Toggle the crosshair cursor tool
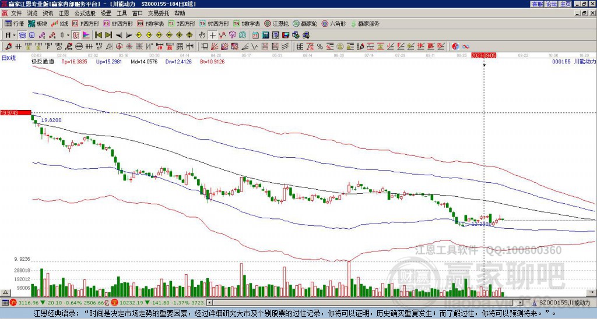The height and width of the screenshot is (319, 597). coord(212,36)
